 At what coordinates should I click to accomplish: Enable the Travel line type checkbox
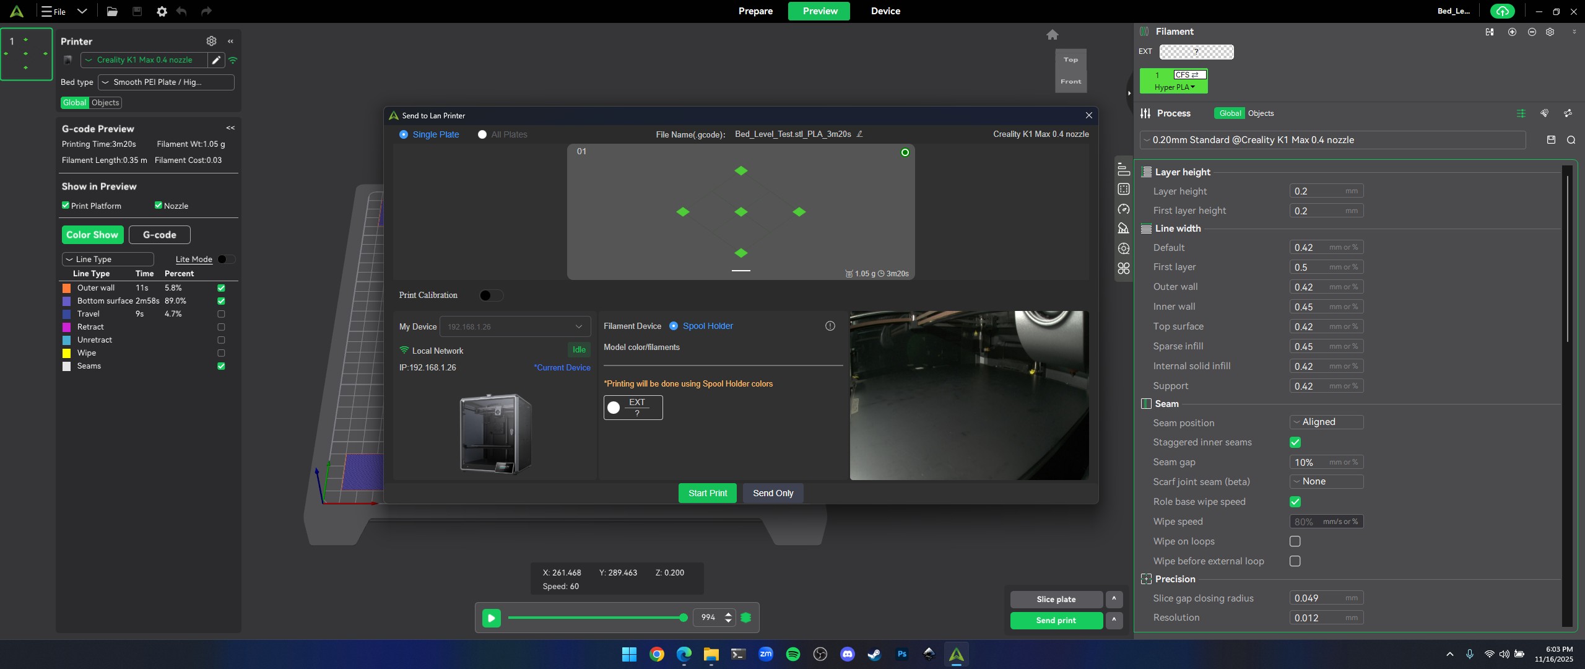coord(221,314)
